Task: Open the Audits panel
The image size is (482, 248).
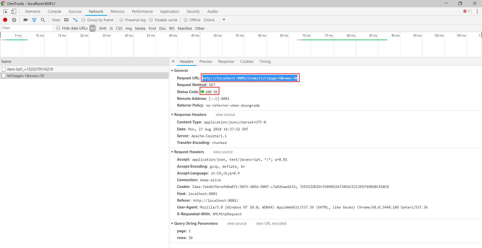Action: pyautogui.click(x=212, y=12)
